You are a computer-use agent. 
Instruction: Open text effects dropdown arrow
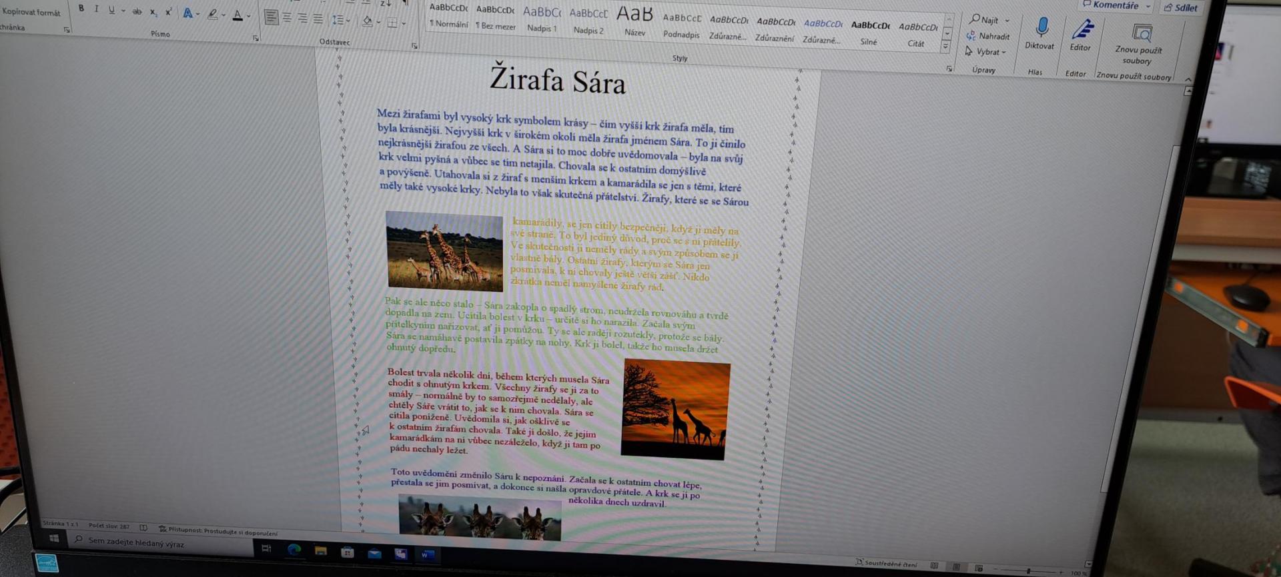coord(199,14)
